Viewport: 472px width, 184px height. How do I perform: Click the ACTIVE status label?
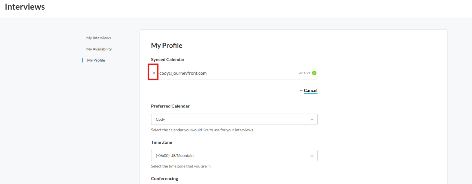coord(305,73)
